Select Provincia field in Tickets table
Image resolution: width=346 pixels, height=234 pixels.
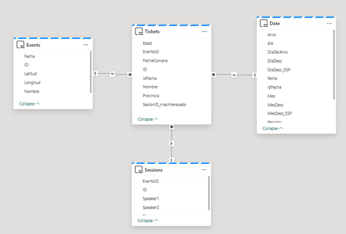(x=151, y=96)
